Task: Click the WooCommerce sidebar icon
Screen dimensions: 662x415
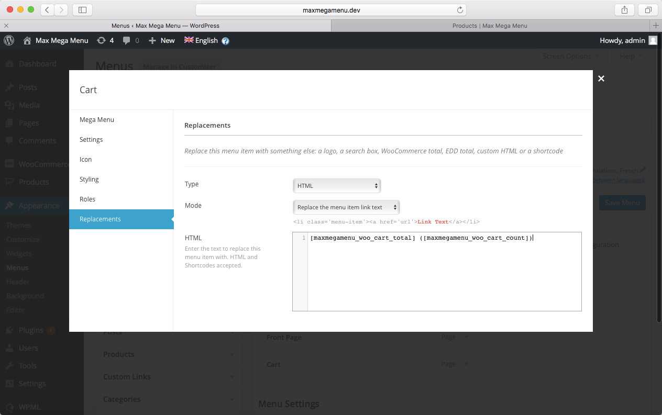Action: tap(9, 164)
